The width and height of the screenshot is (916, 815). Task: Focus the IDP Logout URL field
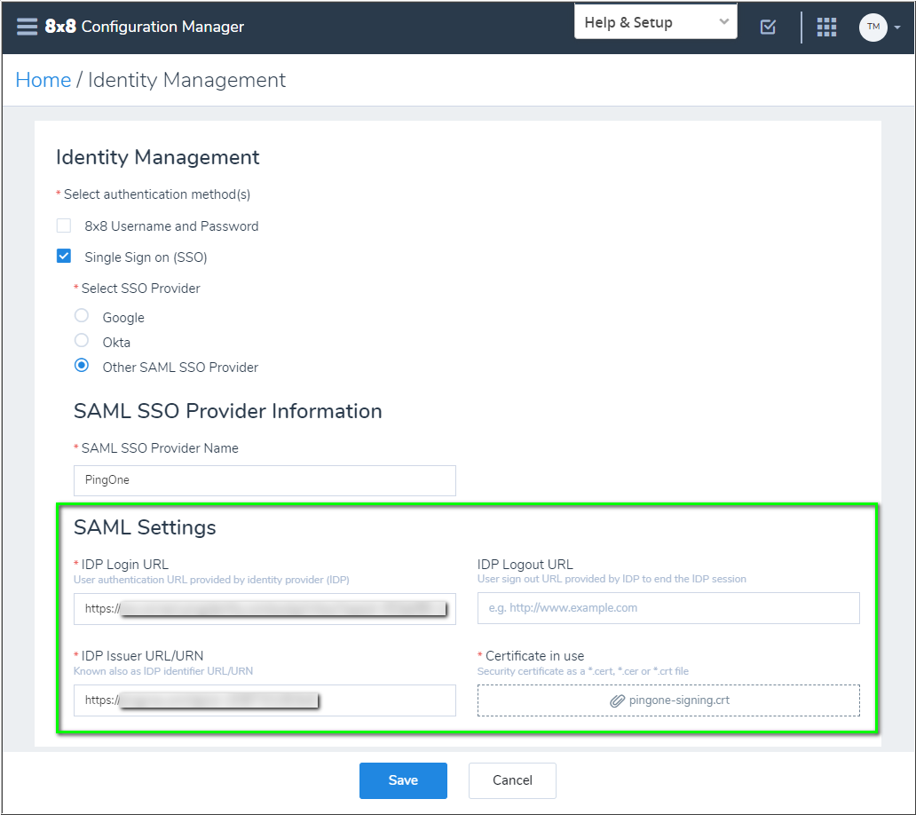click(668, 608)
